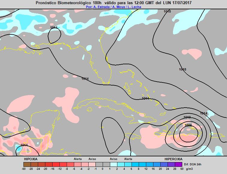Click the 1018 isobar label at the top edge
The width and height of the screenshot is (227, 174).
coord(167,11)
